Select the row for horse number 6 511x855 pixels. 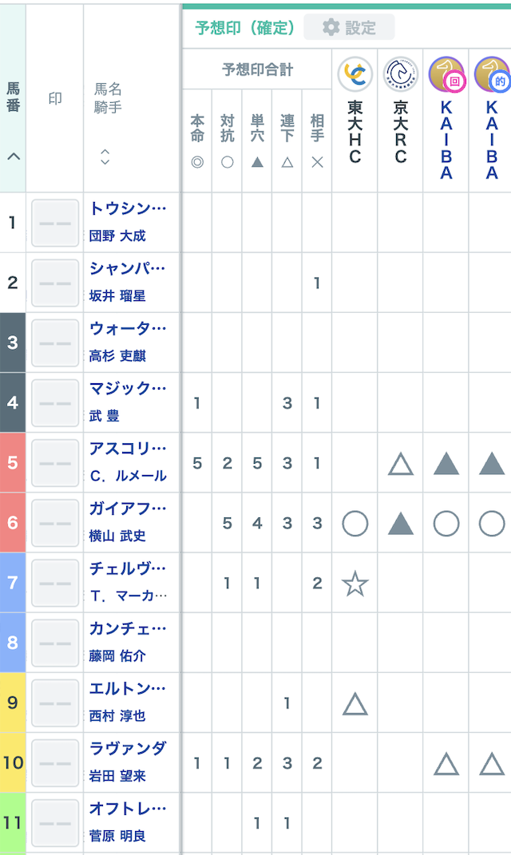click(11, 523)
